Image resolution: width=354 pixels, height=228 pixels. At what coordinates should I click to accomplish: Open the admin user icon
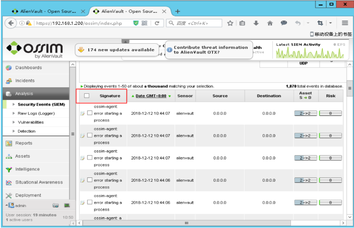(x=11, y=205)
